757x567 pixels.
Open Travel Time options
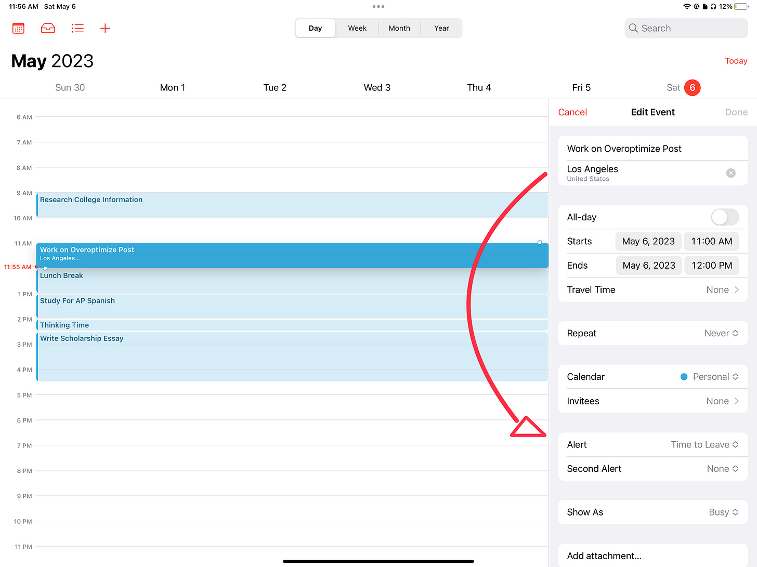click(653, 289)
